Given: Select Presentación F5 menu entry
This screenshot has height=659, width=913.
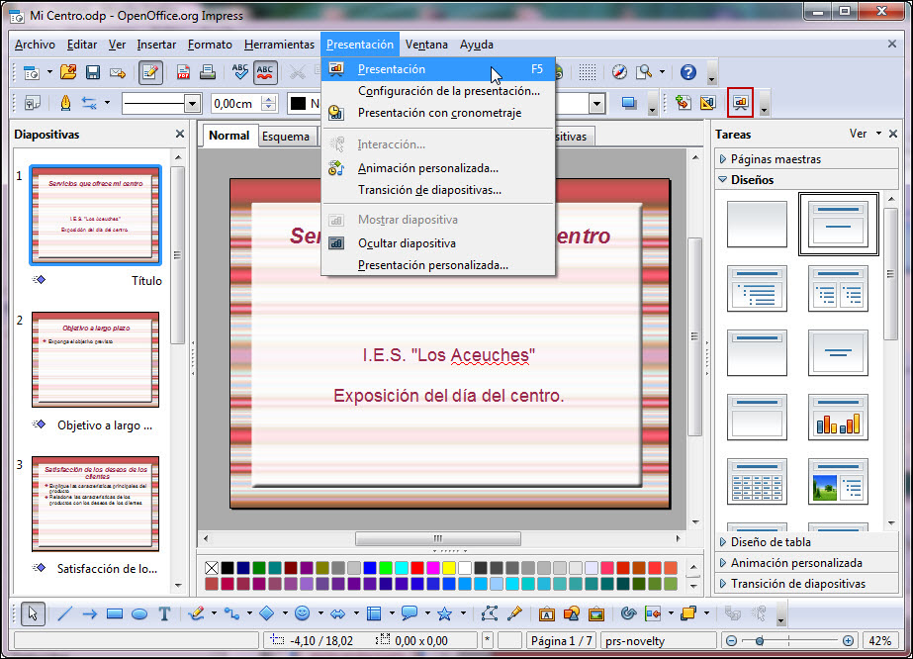Looking at the screenshot, I should coord(438,68).
